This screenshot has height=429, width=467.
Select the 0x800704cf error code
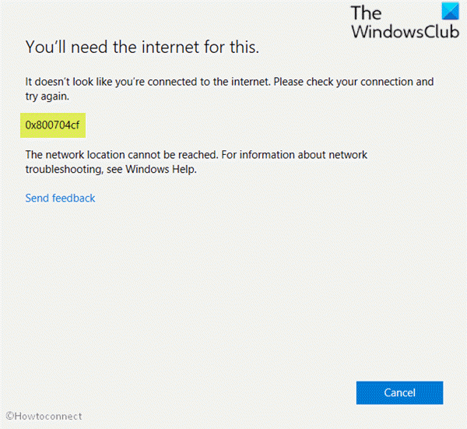coord(52,125)
